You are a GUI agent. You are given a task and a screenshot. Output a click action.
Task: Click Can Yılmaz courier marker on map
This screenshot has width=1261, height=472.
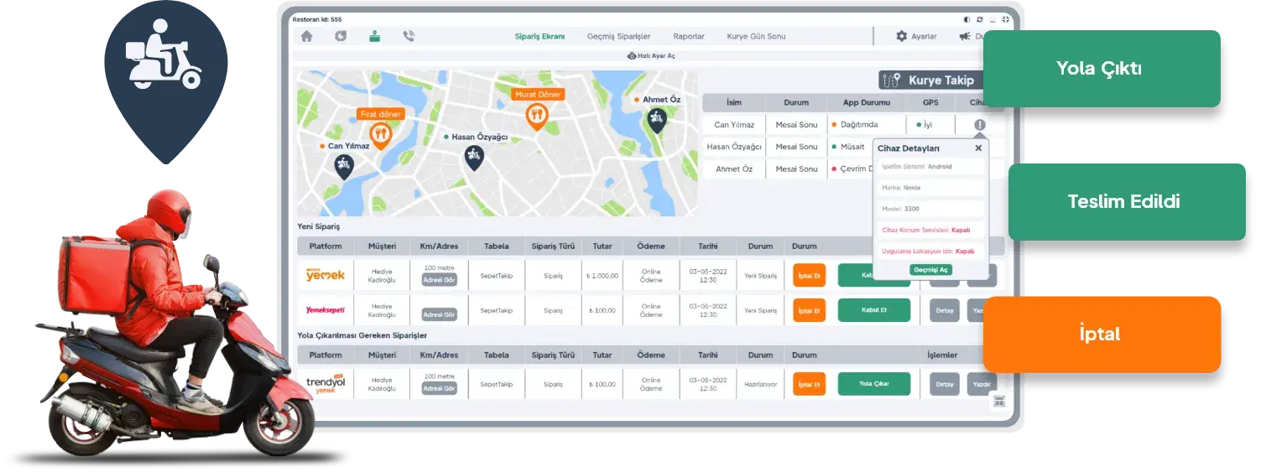(343, 166)
